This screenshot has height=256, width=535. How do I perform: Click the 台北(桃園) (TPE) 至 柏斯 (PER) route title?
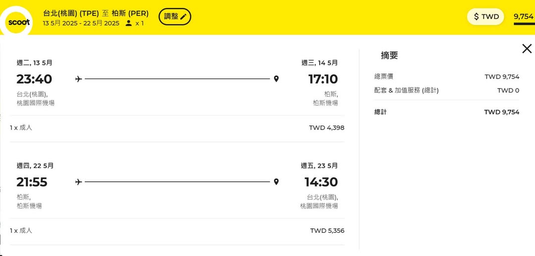[96, 13]
